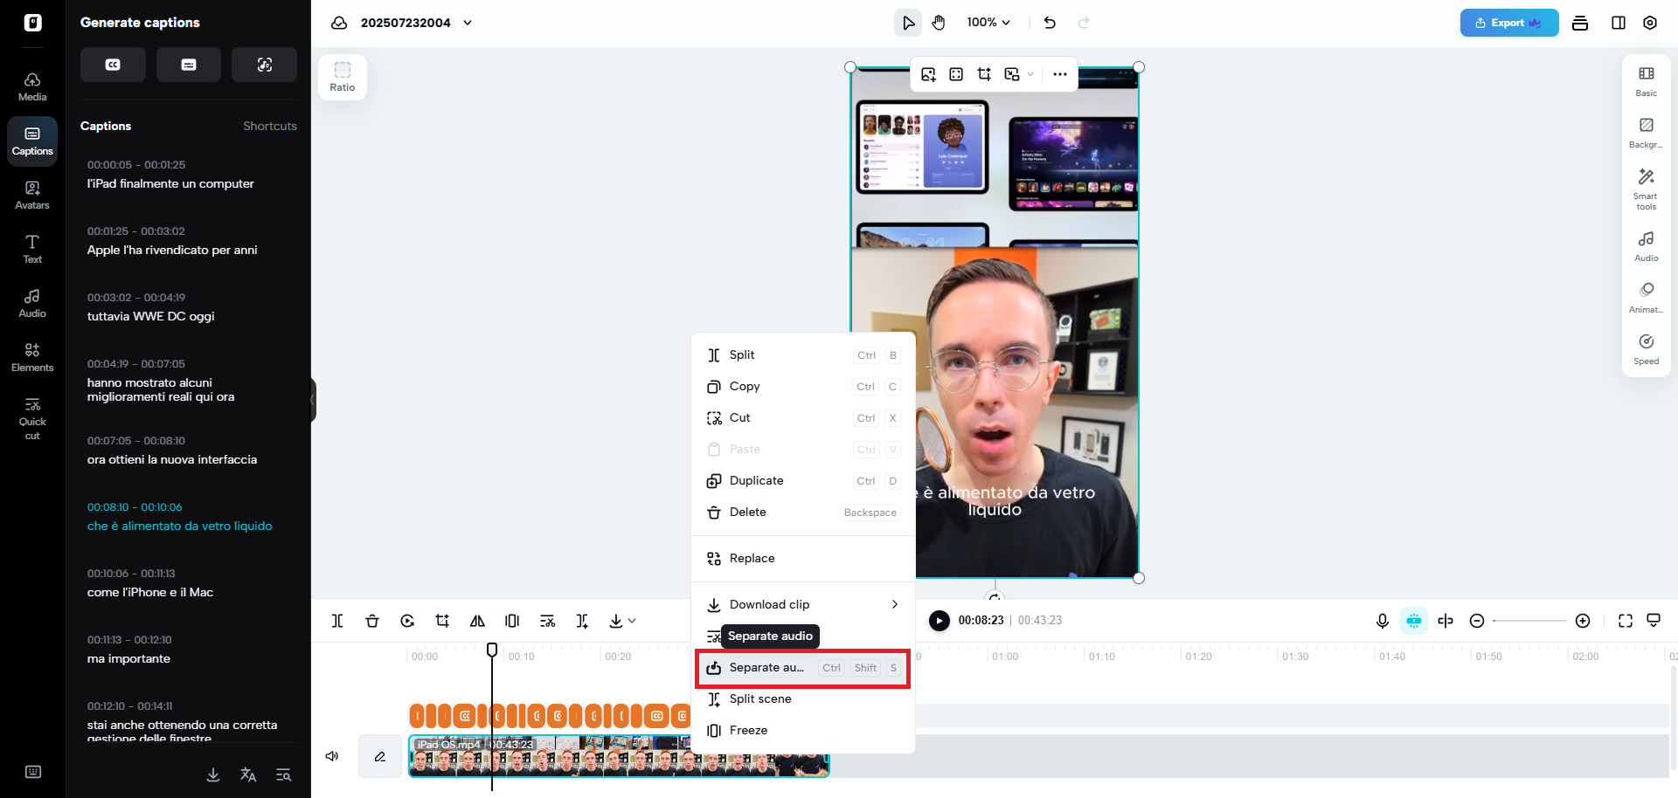The image size is (1678, 798).
Task: Open the Basic settings panel
Action: pyautogui.click(x=1647, y=80)
